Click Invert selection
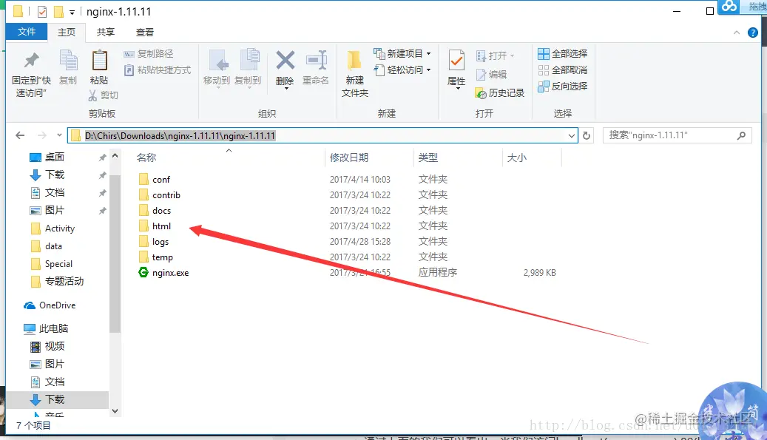Image resolution: width=767 pixels, height=440 pixels. [563, 87]
